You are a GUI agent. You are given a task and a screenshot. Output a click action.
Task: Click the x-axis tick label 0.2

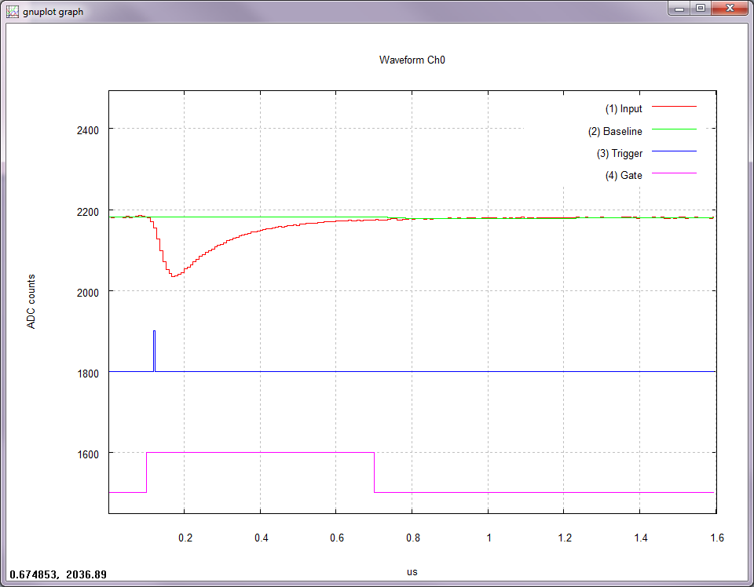[185, 538]
